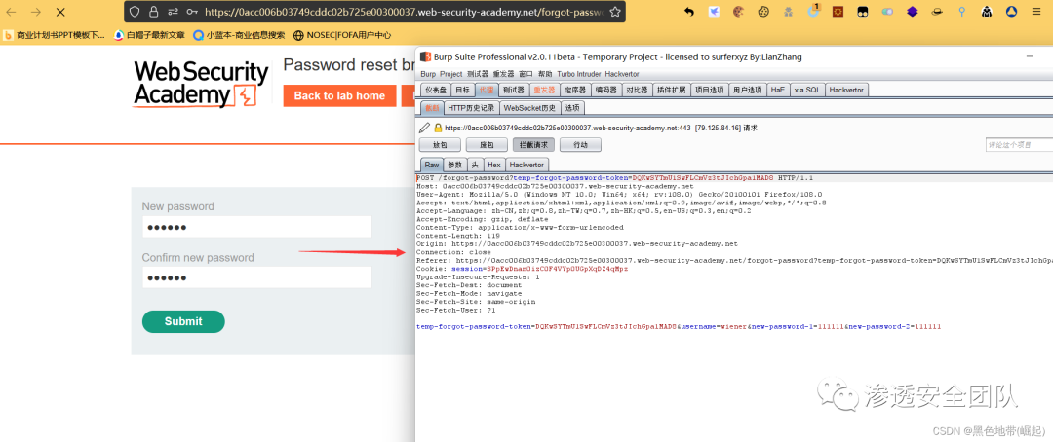Click the black curved-arrow extension icon
Image resolution: width=1053 pixels, height=442 pixels.
tap(689, 12)
